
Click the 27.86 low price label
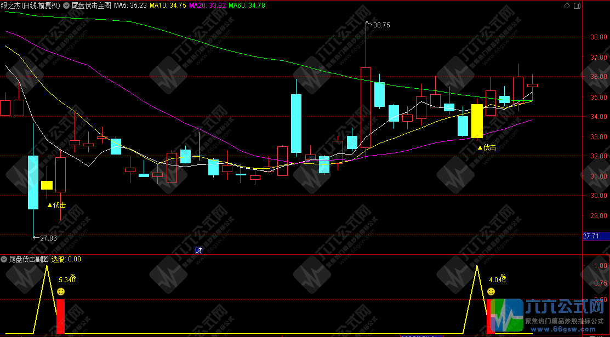pos(48,238)
